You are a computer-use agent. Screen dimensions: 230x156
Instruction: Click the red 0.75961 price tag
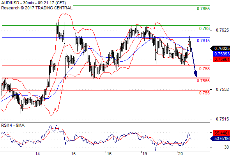point(221,59)
